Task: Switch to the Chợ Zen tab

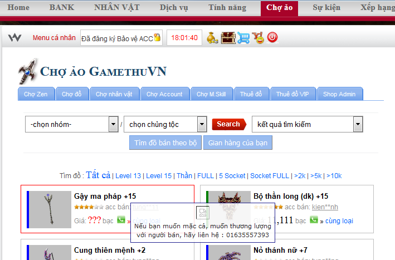Action: tap(36, 94)
